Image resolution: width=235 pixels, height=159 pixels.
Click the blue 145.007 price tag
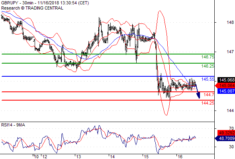[226, 91]
